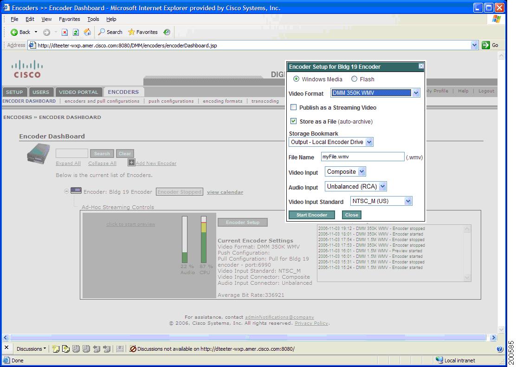Click the Refresh page icon
516x367 pixels.
(75, 32)
